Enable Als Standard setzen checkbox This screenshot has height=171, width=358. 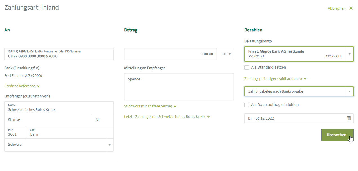(247, 67)
